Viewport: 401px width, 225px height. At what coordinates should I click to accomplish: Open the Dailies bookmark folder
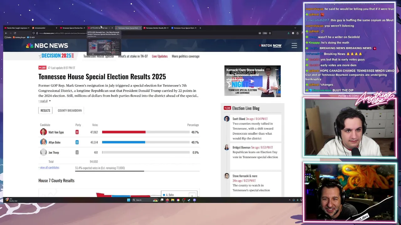[9, 37]
